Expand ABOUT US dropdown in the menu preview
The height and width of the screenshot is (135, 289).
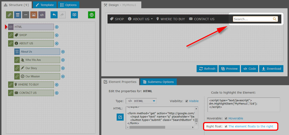point(152,19)
